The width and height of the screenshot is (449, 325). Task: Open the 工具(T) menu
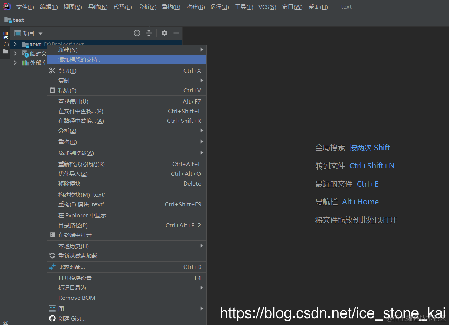(244, 7)
